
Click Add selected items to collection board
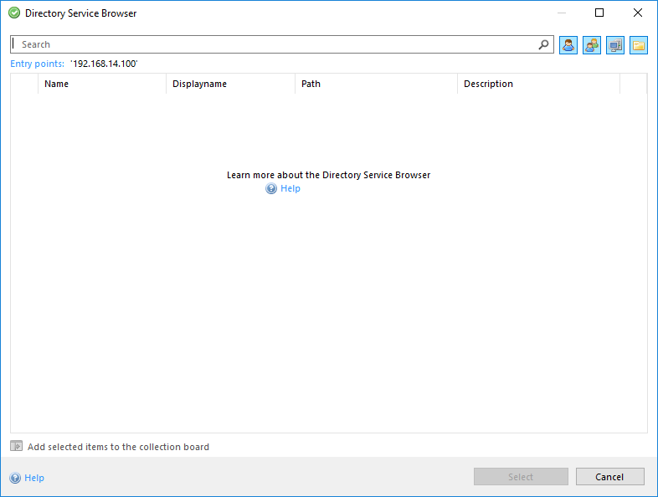click(x=118, y=447)
